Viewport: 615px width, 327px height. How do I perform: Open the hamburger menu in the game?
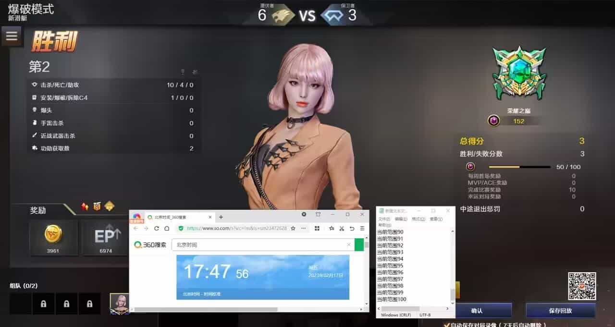click(12, 36)
